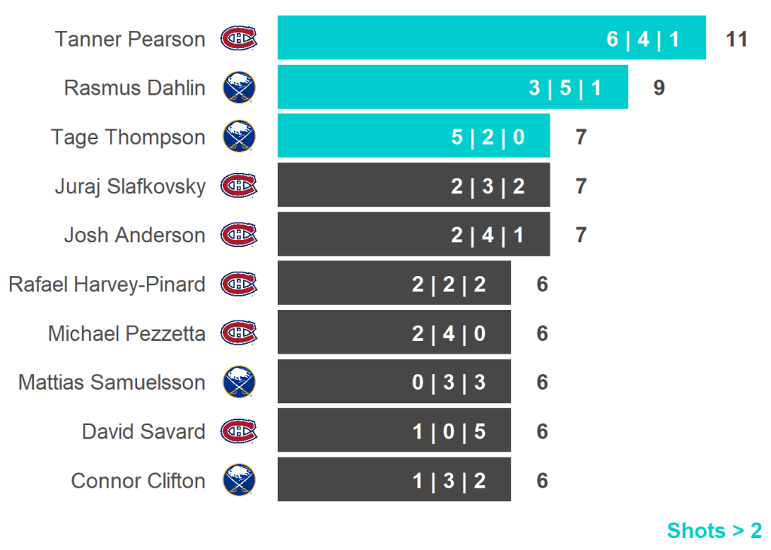771x550 pixels.
Task: Click Tanner Pearson's teal bar
Action: pos(491,38)
